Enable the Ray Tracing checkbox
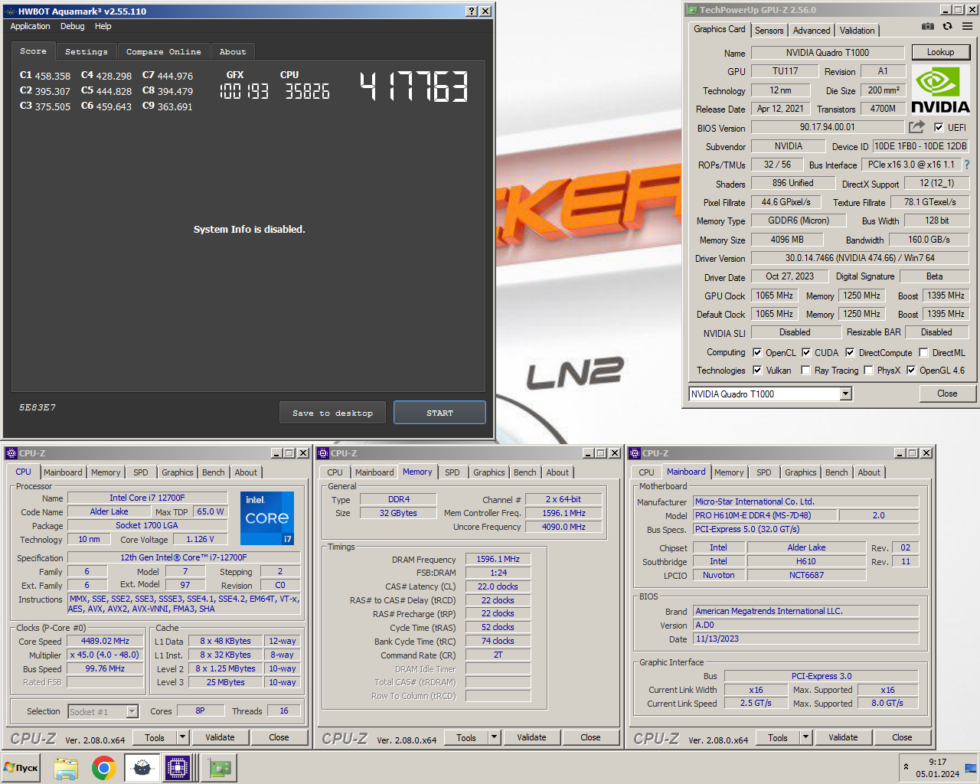 pyautogui.click(x=805, y=371)
